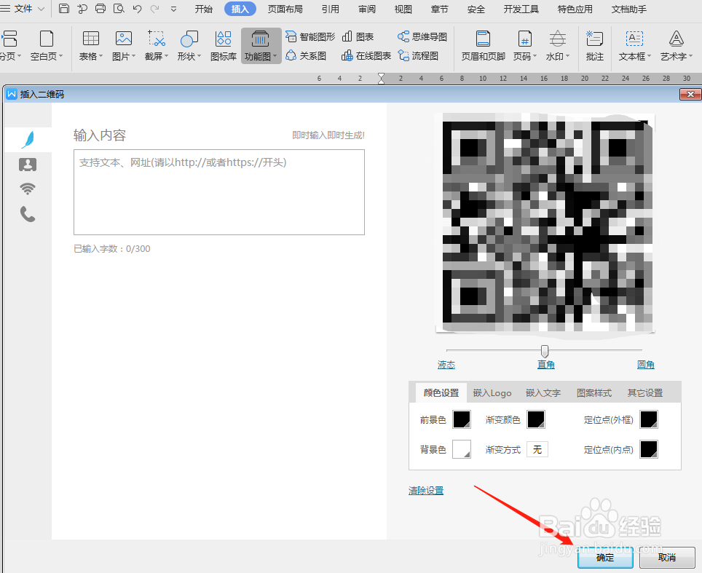Click the Undo arrow icon

(x=137, y=9)
